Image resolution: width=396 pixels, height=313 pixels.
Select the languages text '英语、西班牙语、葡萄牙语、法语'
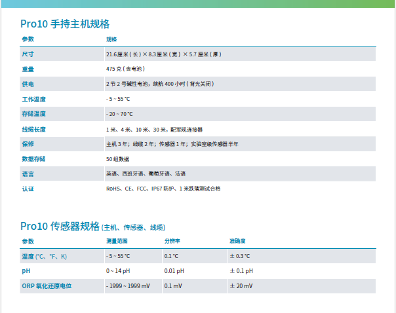point(146,174)
